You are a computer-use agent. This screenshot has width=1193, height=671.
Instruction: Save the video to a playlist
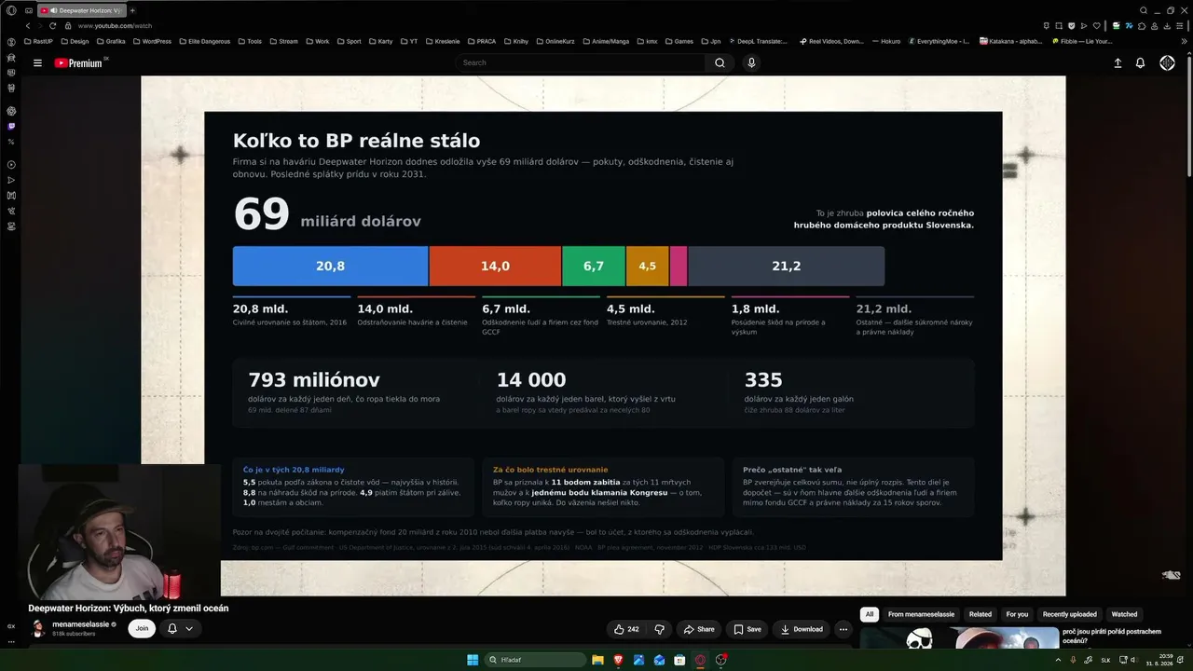pyautogui.click(x=747, y=629)
